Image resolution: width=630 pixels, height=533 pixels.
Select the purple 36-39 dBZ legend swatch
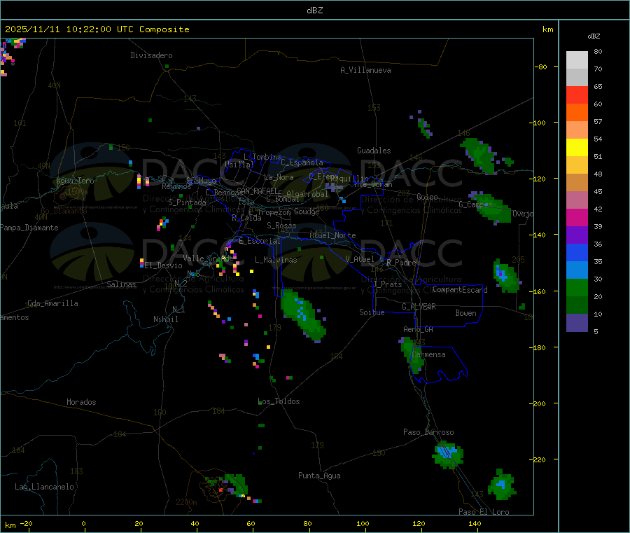pos(577,235)
